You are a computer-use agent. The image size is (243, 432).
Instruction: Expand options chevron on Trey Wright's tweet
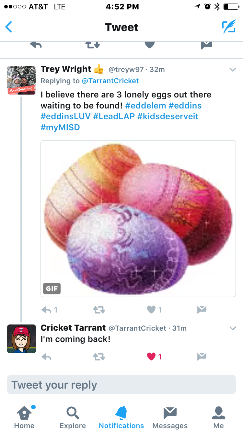pos(233,70)
